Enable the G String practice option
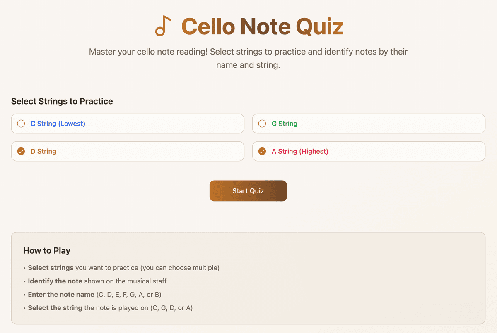Viewport: 497px width, 333px height. click(x=369, y=123)
